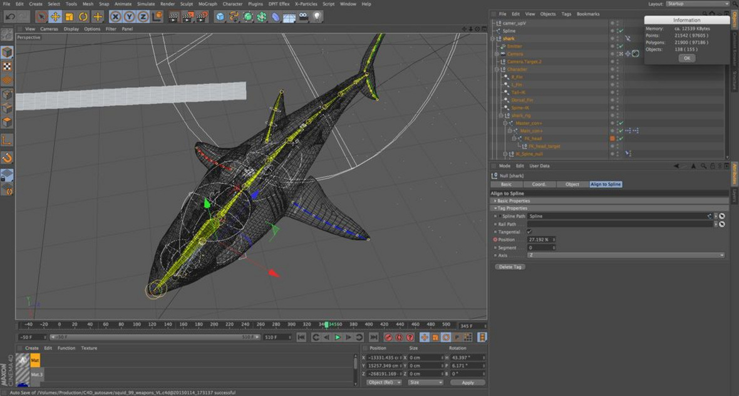This screenshot has height=396, width=739.
Task: Uncheck the Tangential checkbox
Action: (529, 231)
